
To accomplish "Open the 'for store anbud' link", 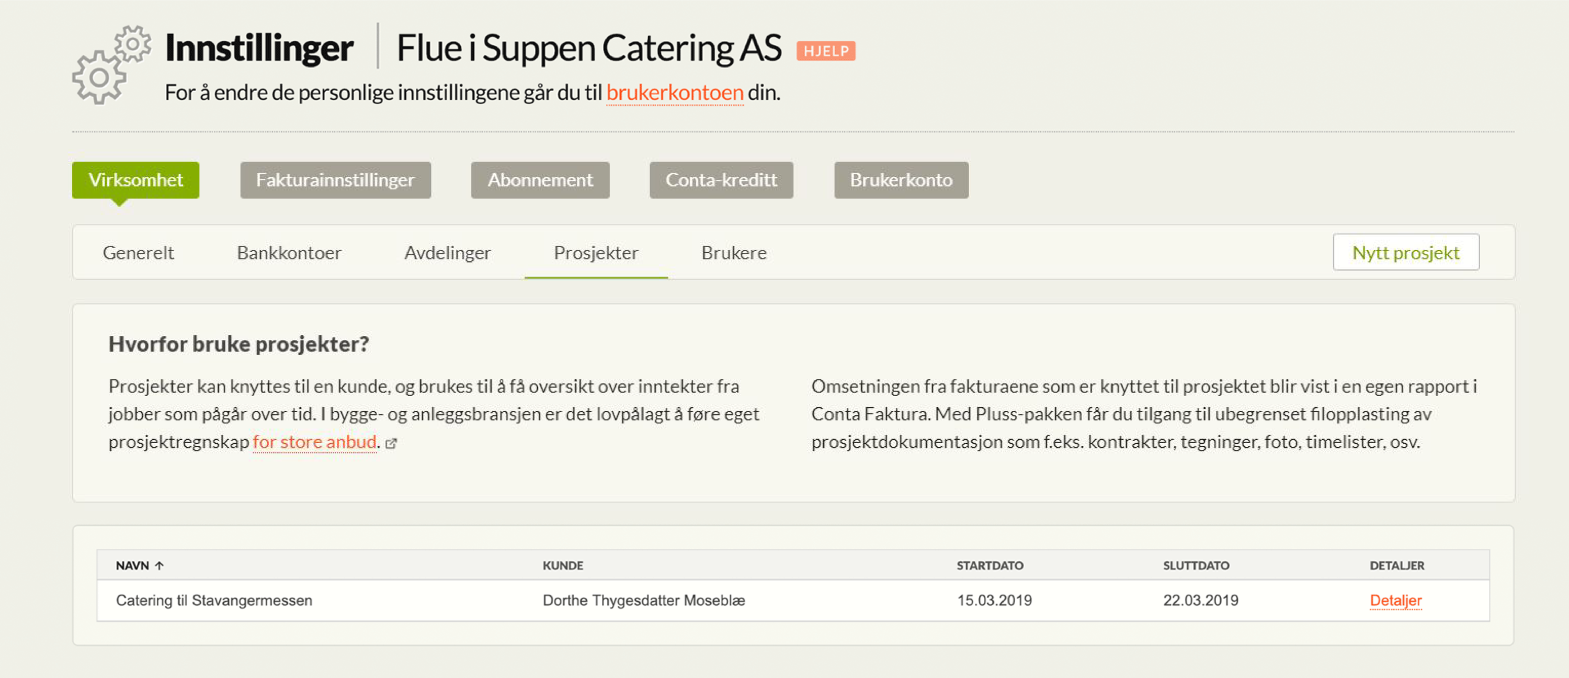I will point(314,442).
